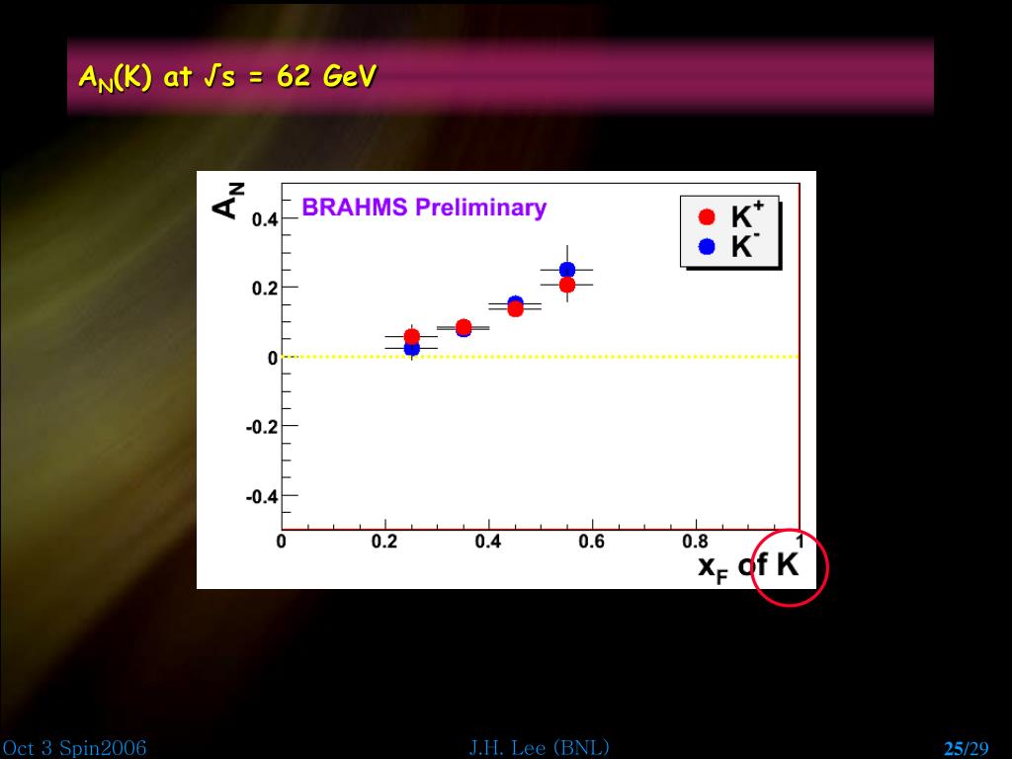Click the blue K- legend marker

pyautogui.click(x=707, y=246)
